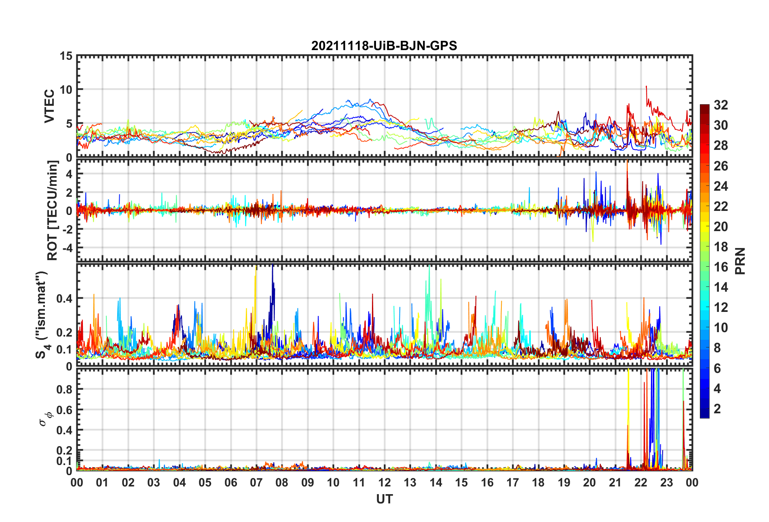The width and height of the screenshot is (769, 522).
Task: Click the x-axis hour label 15
Action: point(461,482)
